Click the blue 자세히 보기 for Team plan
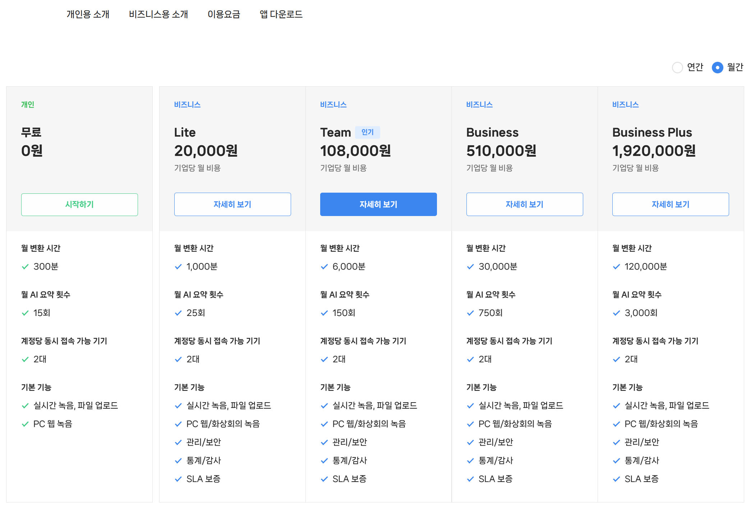This screenshot has width=746, height=505. [378, 205]
